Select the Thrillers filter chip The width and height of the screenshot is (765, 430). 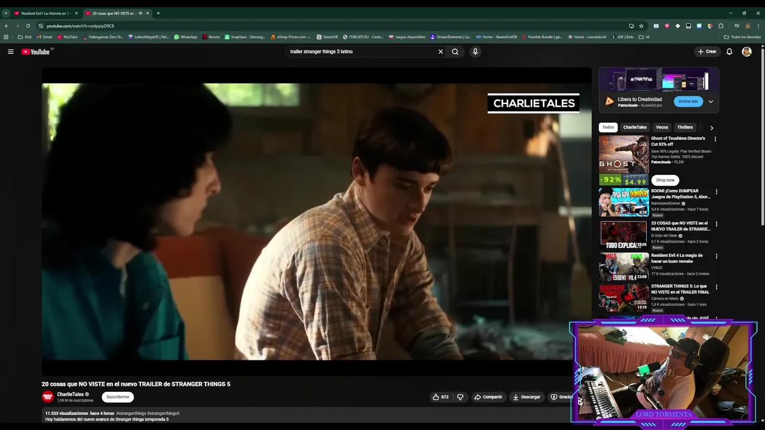coord(685,127)
